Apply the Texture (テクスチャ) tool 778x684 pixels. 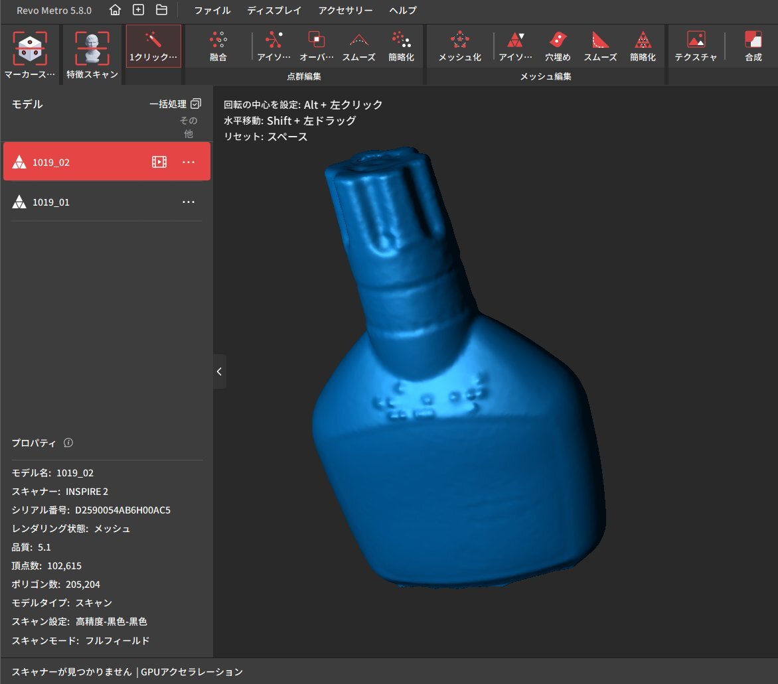click(x=696, y=46)
